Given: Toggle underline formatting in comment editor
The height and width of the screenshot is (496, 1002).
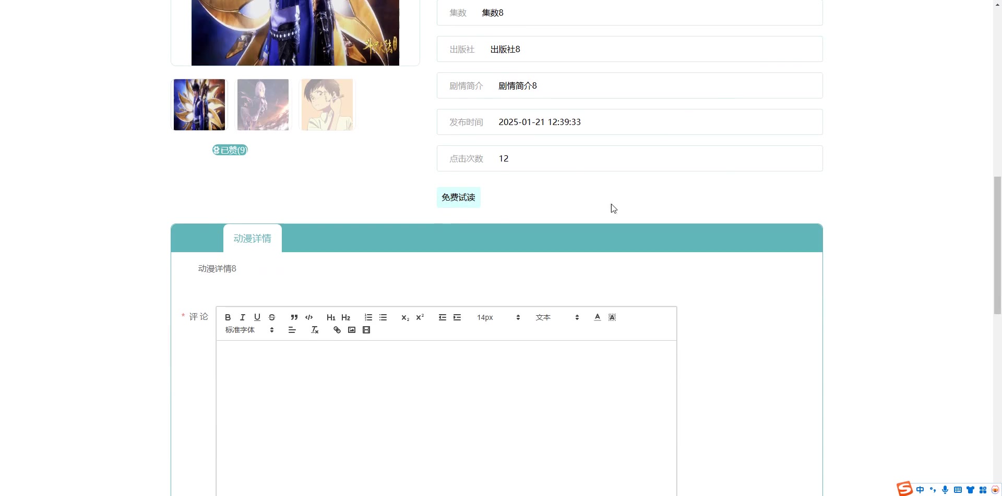Looking at the screenshot, I should click(257, 317).
